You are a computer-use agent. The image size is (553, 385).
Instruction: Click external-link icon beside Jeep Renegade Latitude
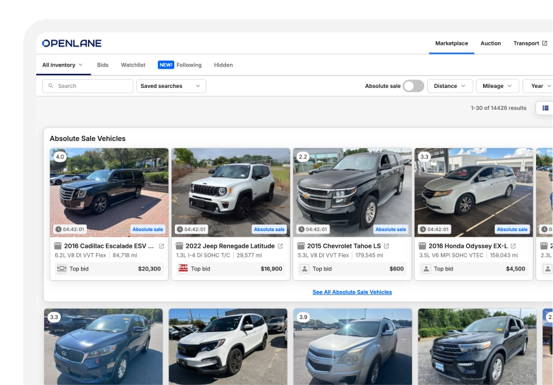tap(280, 246)
